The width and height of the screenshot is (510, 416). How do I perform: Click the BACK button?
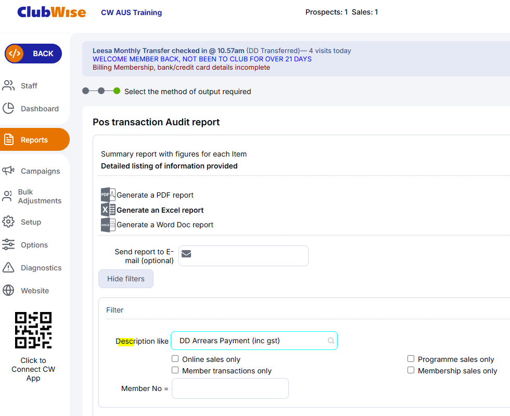tap(33, 54)
